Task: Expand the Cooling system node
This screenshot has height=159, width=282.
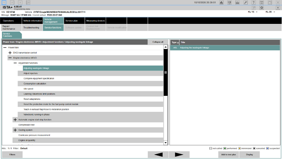Action: click(15, 130)
